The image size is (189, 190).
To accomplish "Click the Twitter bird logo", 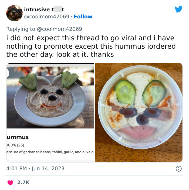I will [178, 9].
